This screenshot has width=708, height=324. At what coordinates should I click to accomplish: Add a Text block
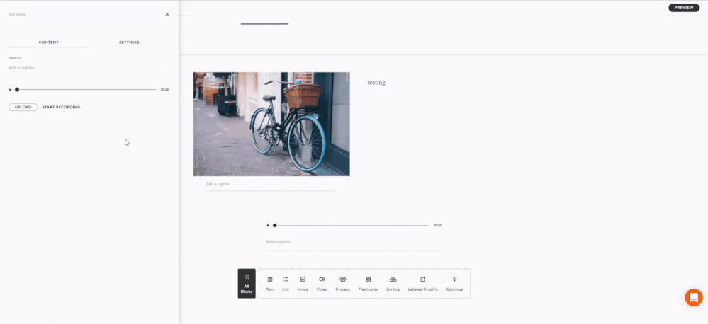pyautogui.click(x=270, y=284)
